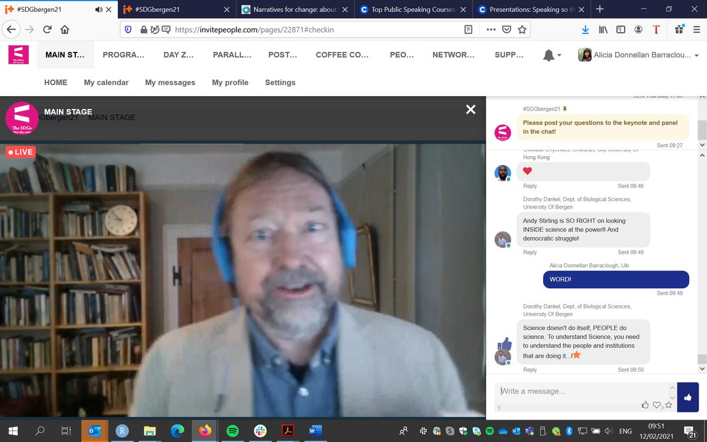Open tracking protection shield icon

pos(129,29)
